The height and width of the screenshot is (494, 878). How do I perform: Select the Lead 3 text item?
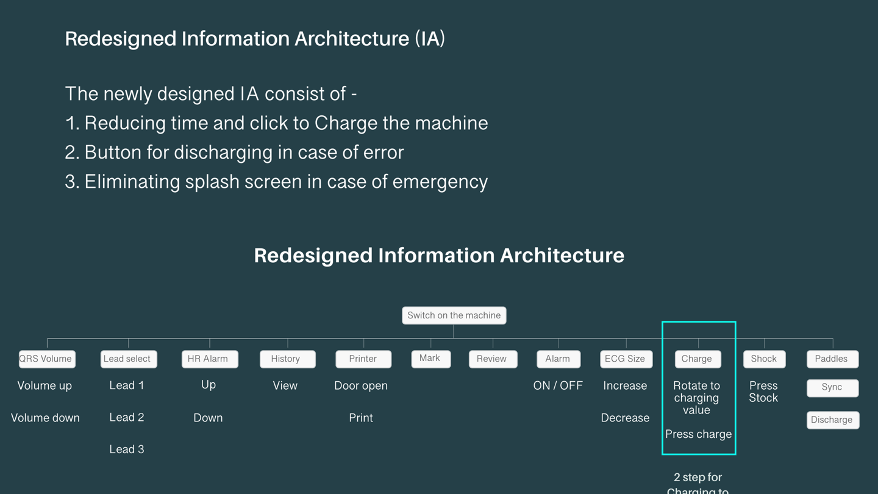click(x=127, y=449)
